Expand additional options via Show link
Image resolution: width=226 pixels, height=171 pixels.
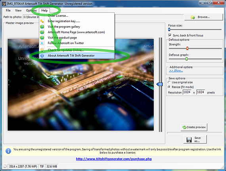click(x=176, y=71)
